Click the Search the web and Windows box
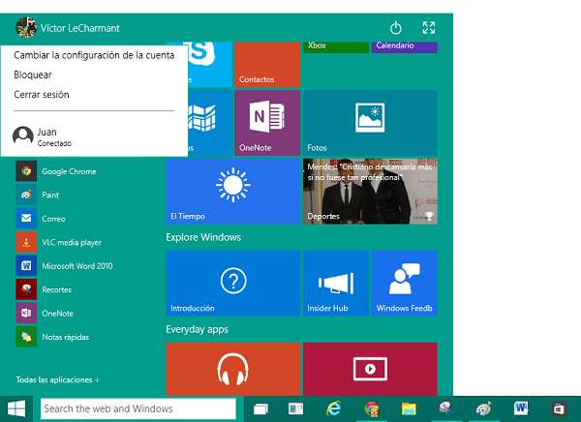581x422 pixels. [138, 408]
